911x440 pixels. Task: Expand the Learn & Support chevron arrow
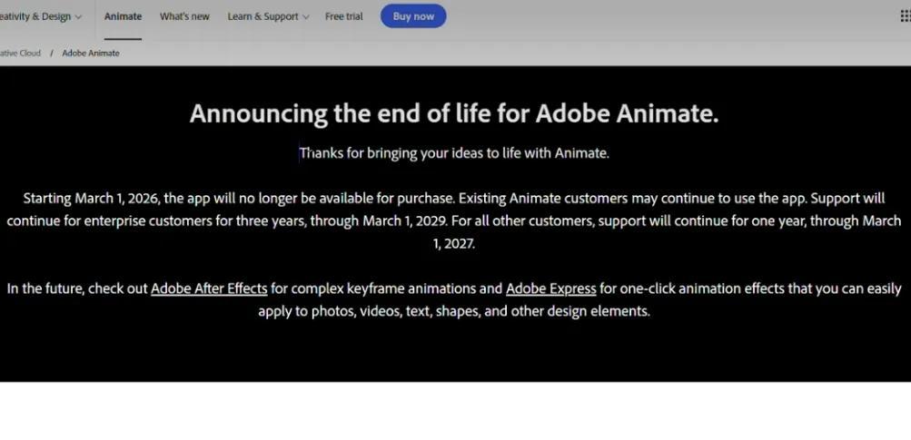305,17
